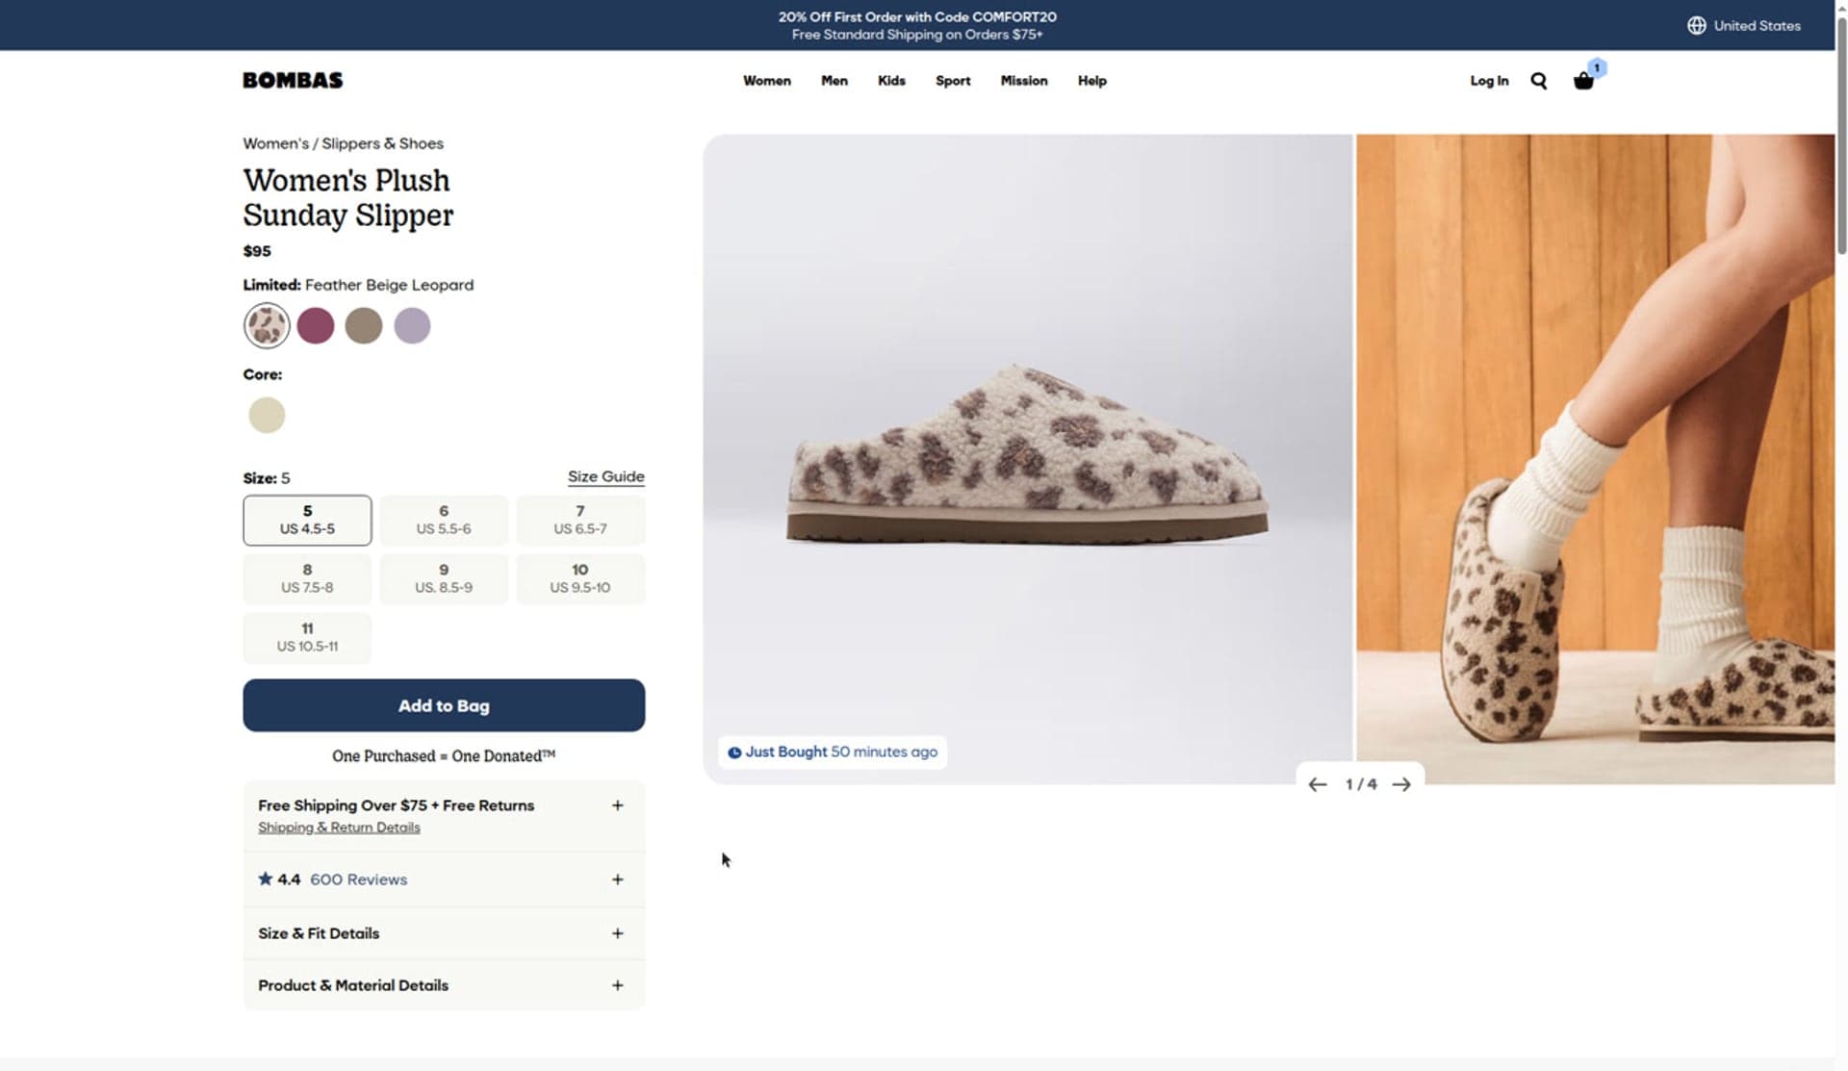1848x1071 pixels.
Task: Open the shopping bag icon
Action: pos(1583,81)
